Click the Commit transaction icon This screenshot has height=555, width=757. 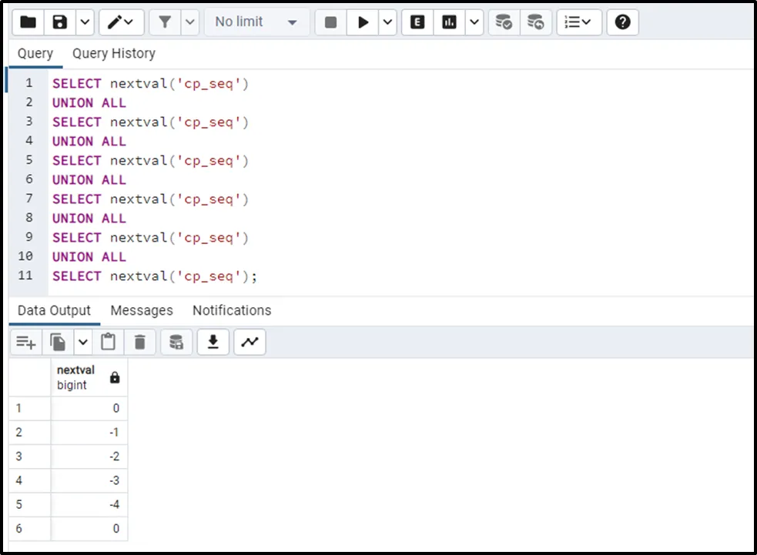pyautogui.click(x=504, y=22)
